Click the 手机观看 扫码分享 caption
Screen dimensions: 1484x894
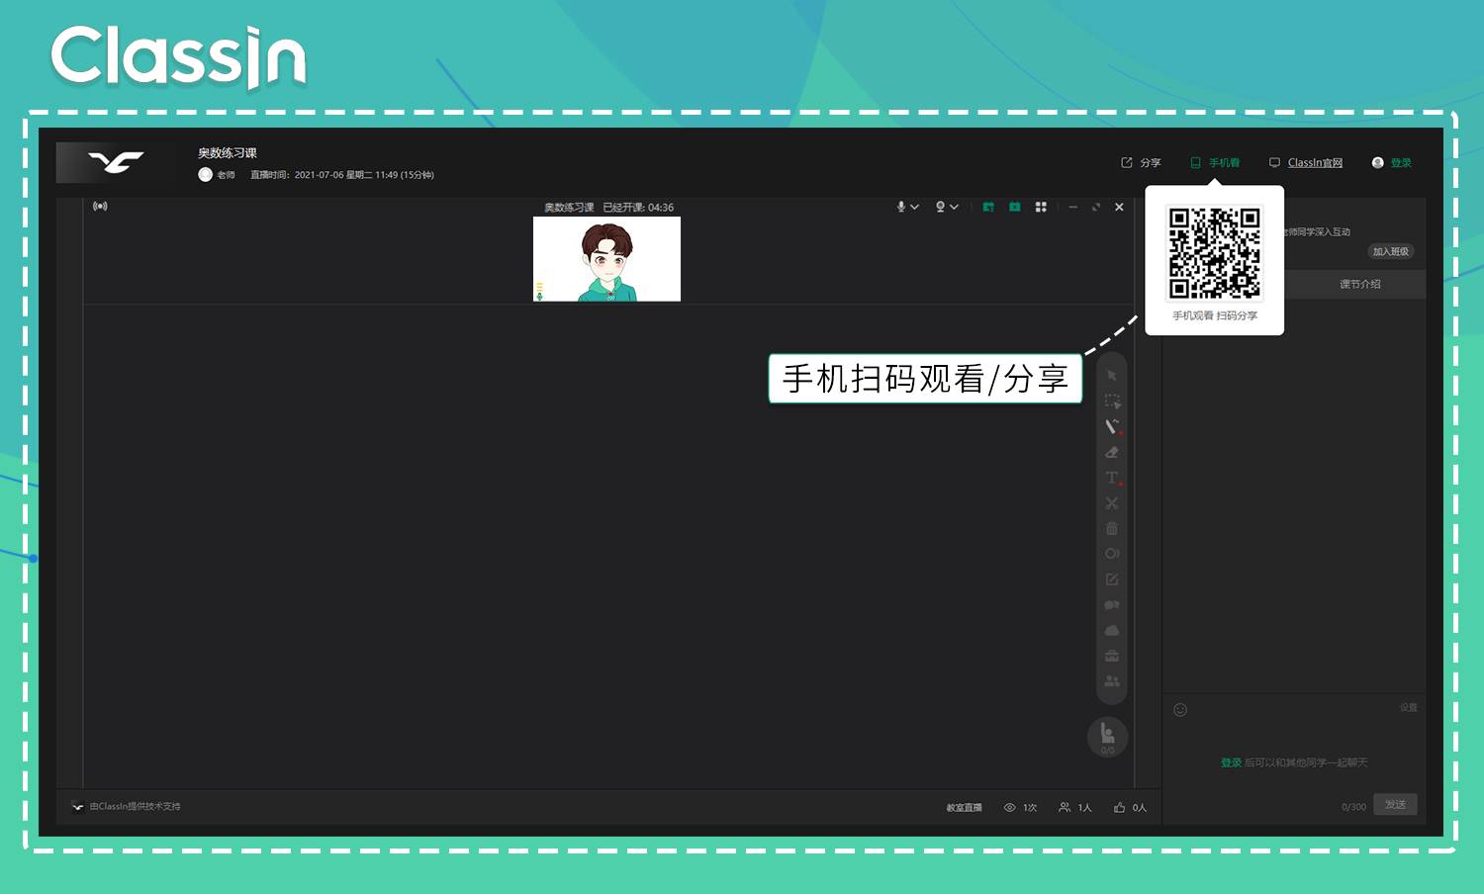[x=1215, y=315]
